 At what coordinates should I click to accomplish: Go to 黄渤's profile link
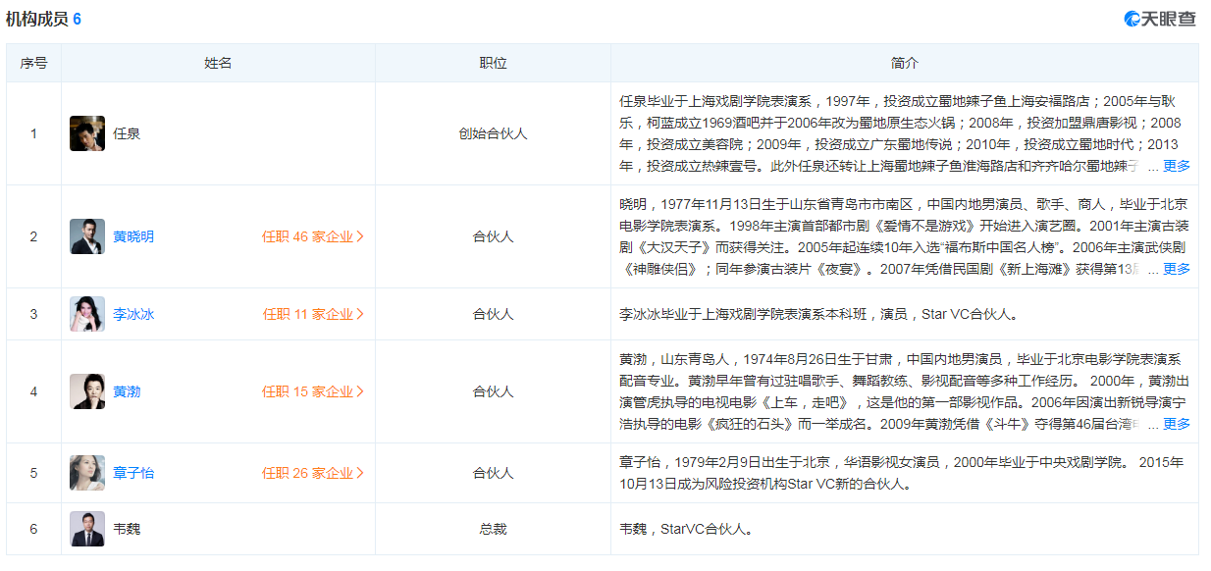127,391
